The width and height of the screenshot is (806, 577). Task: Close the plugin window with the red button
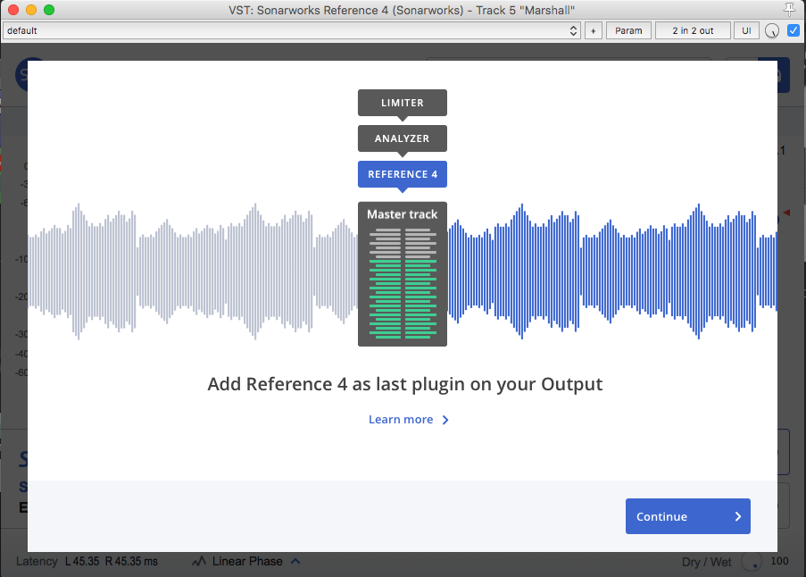point(13,10)
